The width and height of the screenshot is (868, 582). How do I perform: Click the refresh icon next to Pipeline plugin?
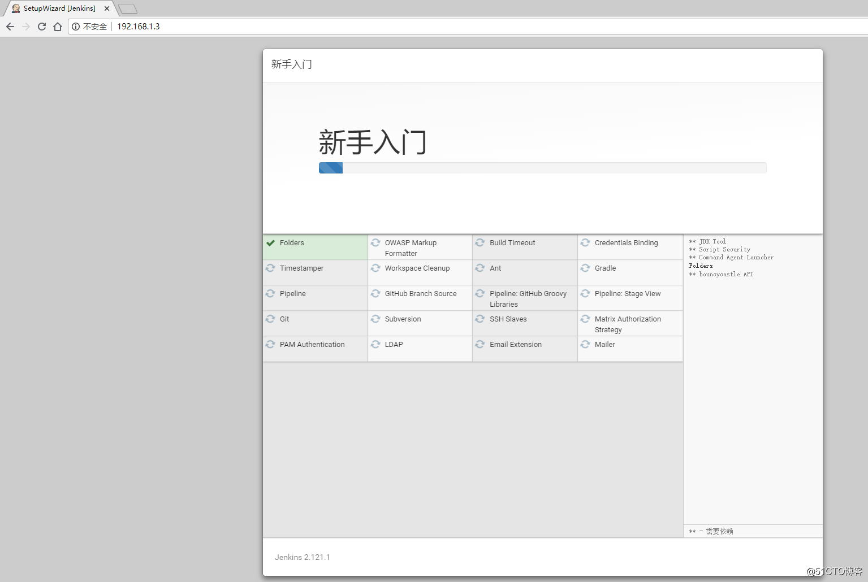(270, 294)
